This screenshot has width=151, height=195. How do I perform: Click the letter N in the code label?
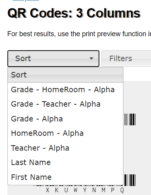[94, 190]
